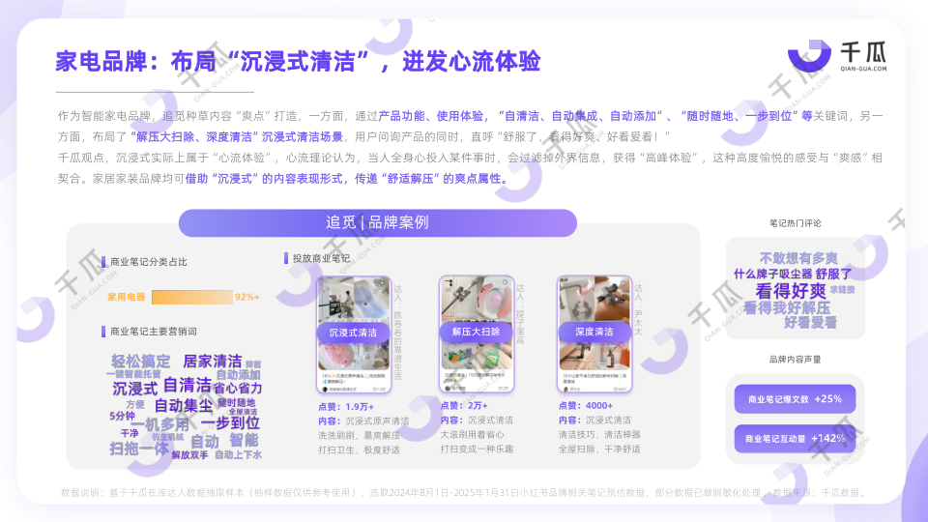This screenshot has width=928, height=522.
Task: Select the 投放商业笔记 heading
Action: (321, 259)
